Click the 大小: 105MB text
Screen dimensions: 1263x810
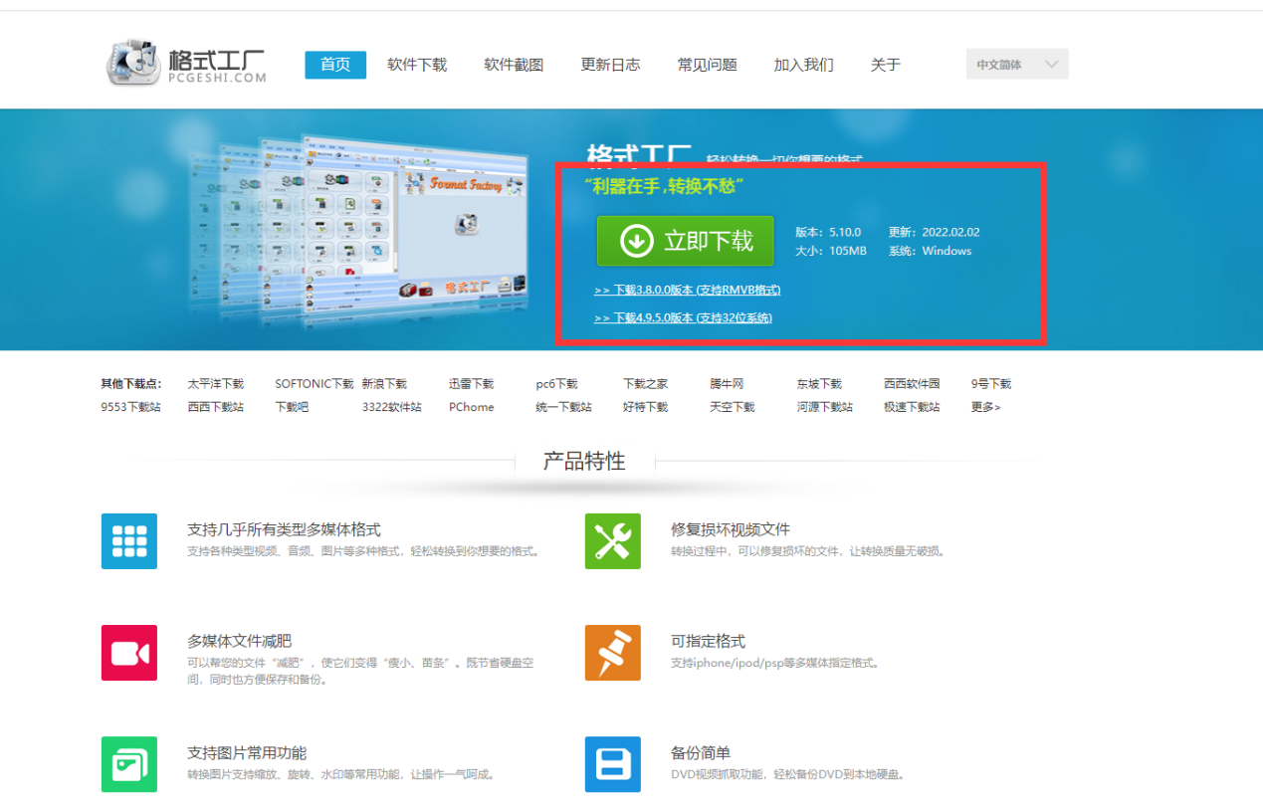coord(831,251)
